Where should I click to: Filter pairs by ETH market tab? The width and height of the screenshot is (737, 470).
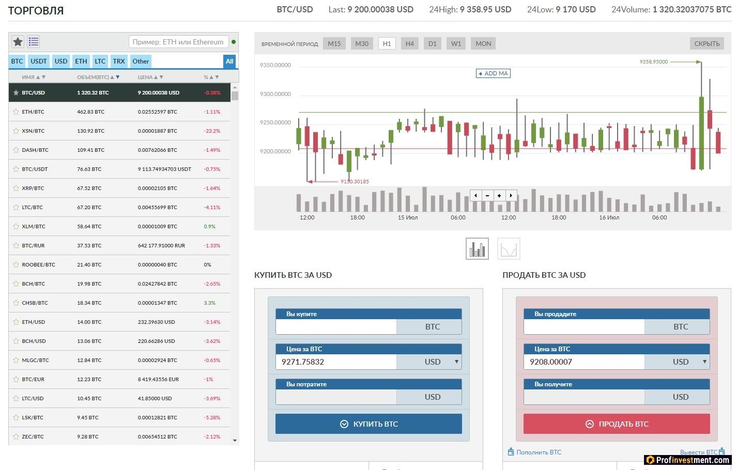tap(81, 61)
